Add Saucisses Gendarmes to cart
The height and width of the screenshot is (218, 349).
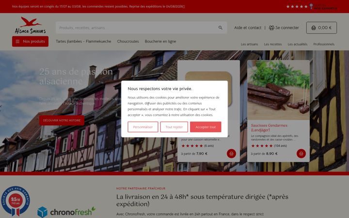click(x=301, y=154)
